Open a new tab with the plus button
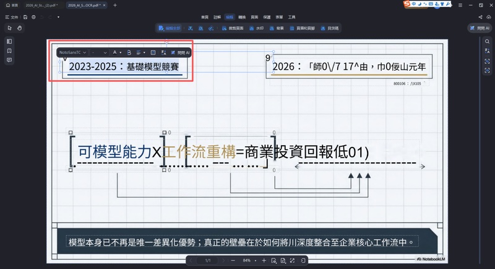495x269 pixels. [x=115, y=5]
